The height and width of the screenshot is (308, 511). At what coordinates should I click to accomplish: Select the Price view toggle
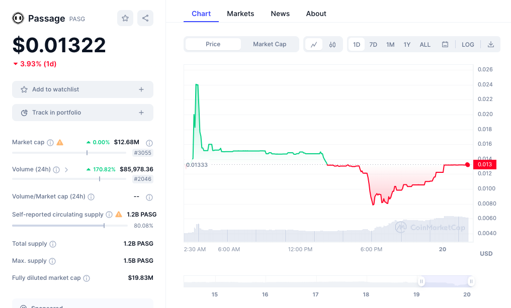[212, 44]
